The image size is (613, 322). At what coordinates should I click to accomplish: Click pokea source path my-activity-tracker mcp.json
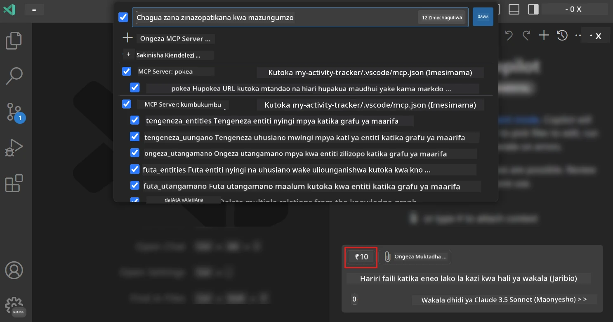point(370,73)
